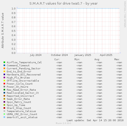This screenshot has height=126, width=127.
Task: Click the Min: column header
Action: point(77,59)
